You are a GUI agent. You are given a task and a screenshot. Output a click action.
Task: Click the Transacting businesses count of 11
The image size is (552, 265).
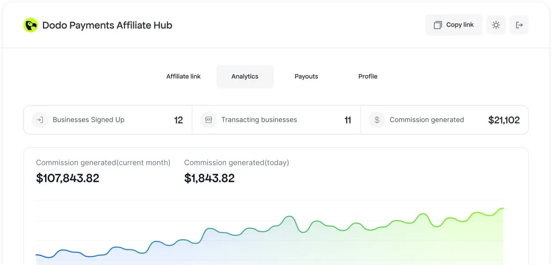(x=348, y=120)
